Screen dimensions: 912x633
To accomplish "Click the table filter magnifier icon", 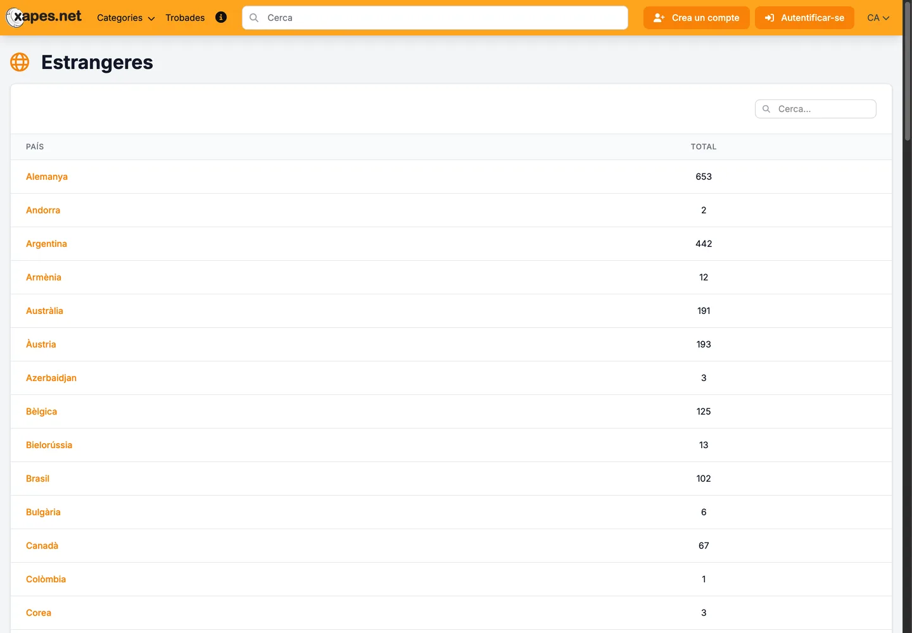I will (766, 109).
